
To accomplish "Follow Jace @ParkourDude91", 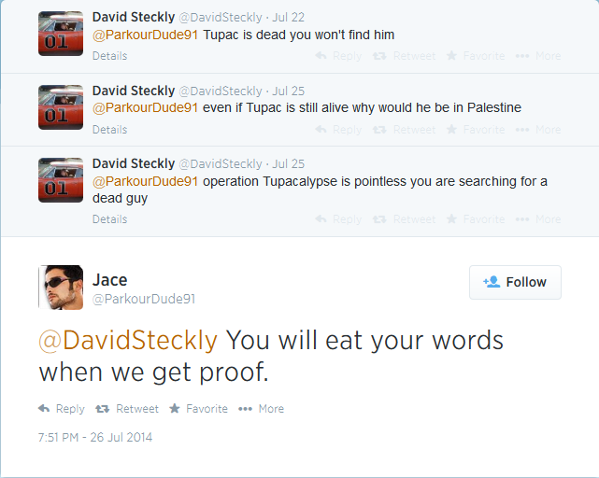I will pyautogui.click(x=515, y=282).
